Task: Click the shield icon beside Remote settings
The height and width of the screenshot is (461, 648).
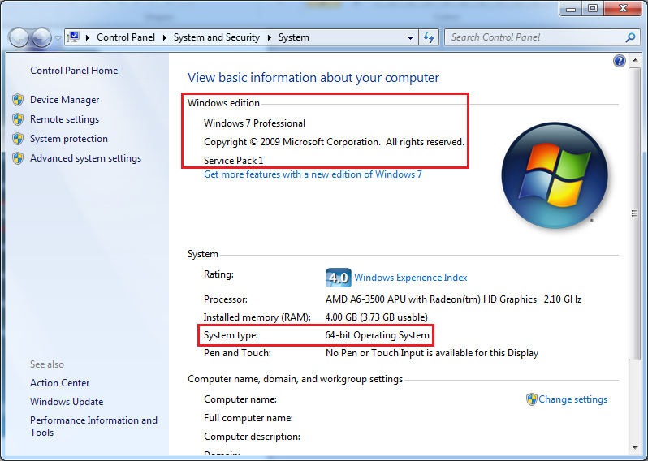Action: click(18, 119)
